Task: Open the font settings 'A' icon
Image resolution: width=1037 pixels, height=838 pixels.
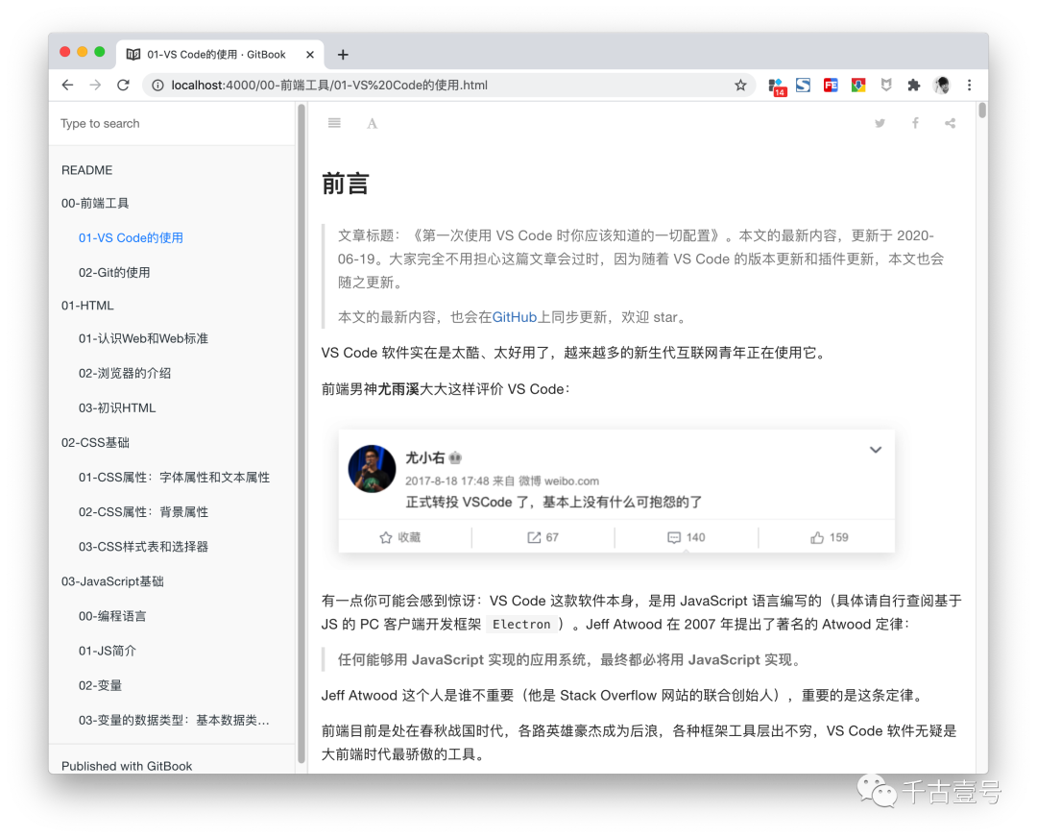Action: point(373,123)
